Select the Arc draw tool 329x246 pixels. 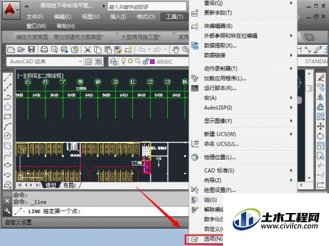(x=7, y=126)
